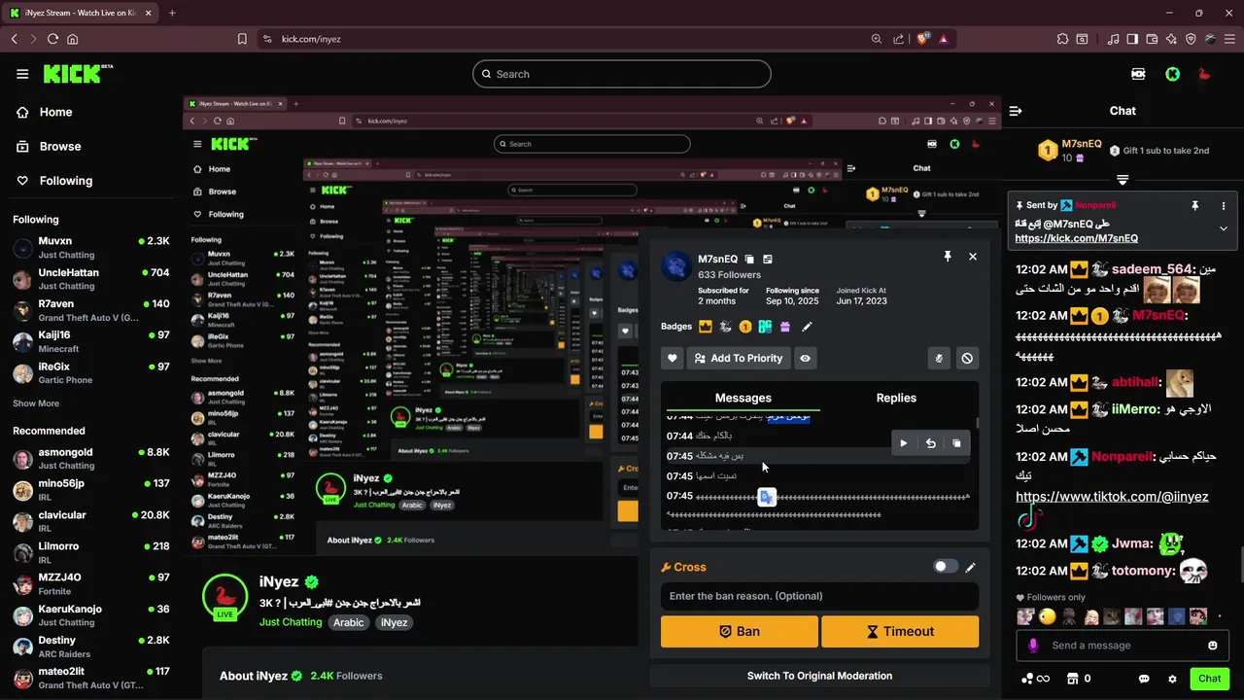Click Add To Priority
This screenshot has height=700, width=1244.
(x=739, y=359)
